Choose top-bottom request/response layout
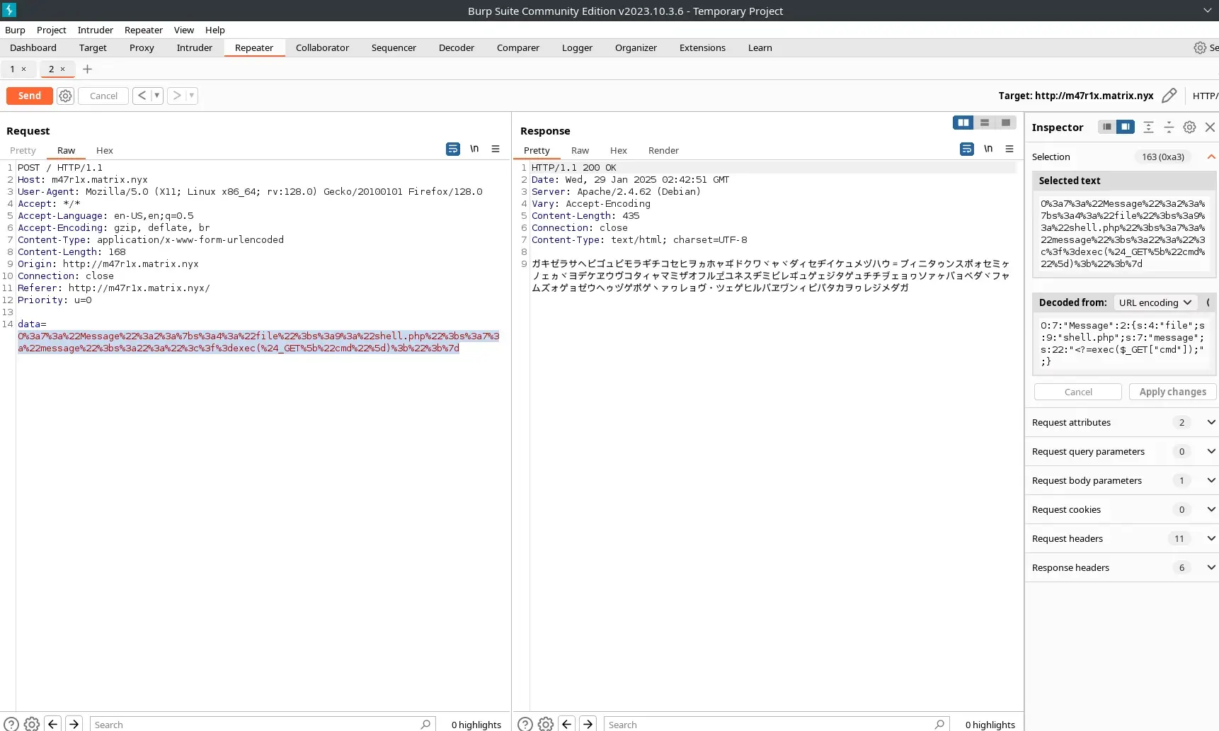The image size is (1219, 731). [x=985, y=123]
